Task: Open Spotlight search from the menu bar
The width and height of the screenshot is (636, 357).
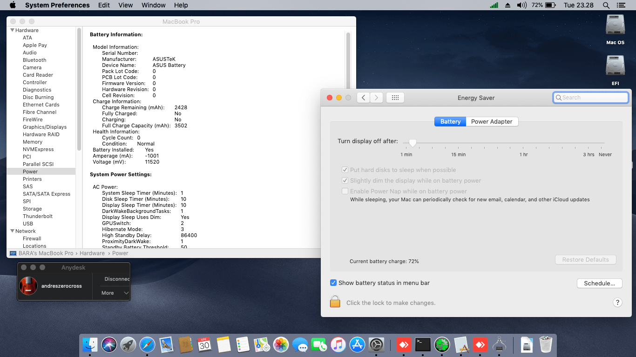Action: [605, 5]
